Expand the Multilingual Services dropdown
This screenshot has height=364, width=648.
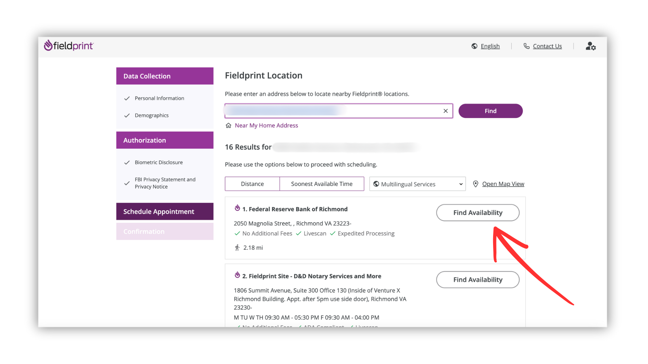point(417,184)
